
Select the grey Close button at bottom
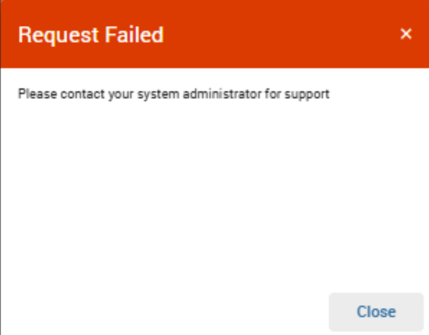(x=376, y=312)
